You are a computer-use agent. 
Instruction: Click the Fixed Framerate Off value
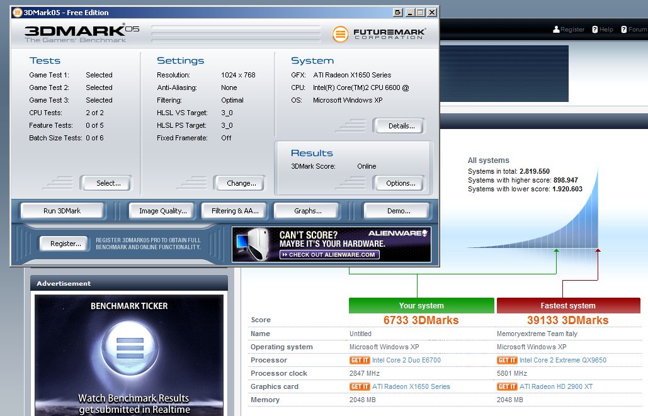pyautogui.click(x=226, y=138)
